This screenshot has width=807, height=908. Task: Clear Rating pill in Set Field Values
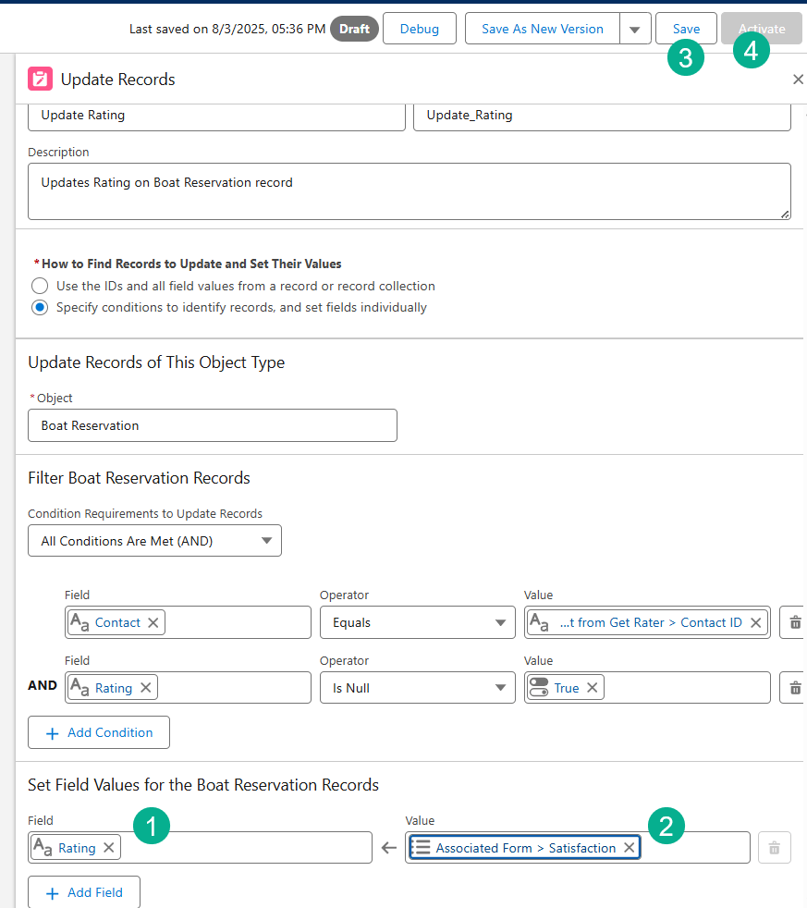click(108, 848)
